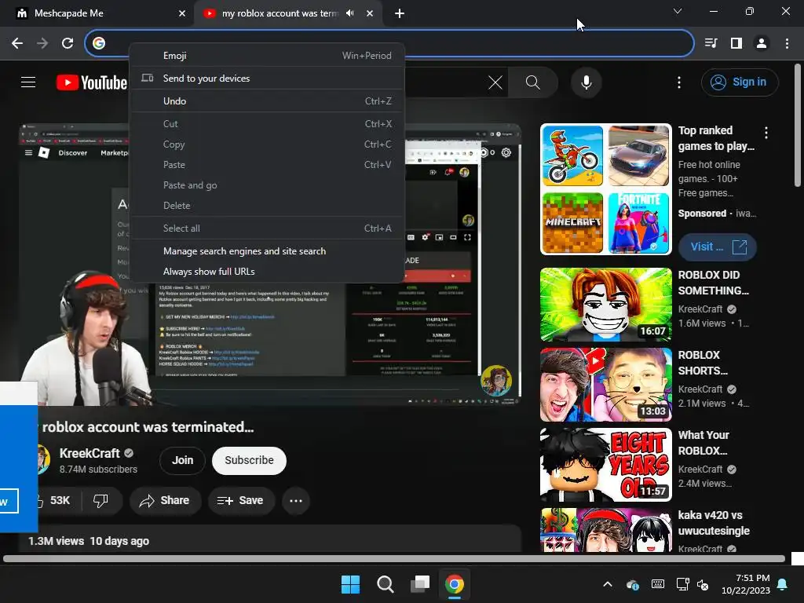Click the Top ranked games ad image
The image size is (804, 603).
coord(605,189)
